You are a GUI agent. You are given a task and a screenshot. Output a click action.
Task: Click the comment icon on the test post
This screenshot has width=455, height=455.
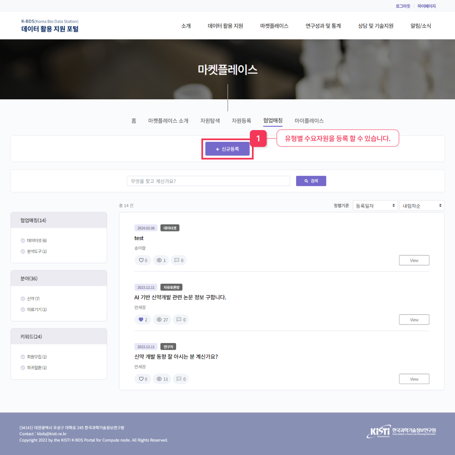click(x=176, y=260)
